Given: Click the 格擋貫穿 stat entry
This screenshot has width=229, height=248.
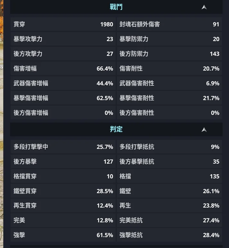Looking at the screenshot, I should coord(63,176).
